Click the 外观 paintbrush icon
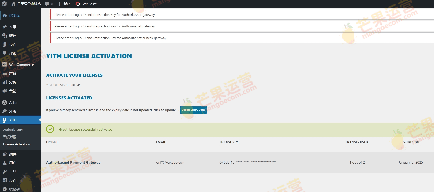This screenshot has width=434, height=192. point(5,111)
